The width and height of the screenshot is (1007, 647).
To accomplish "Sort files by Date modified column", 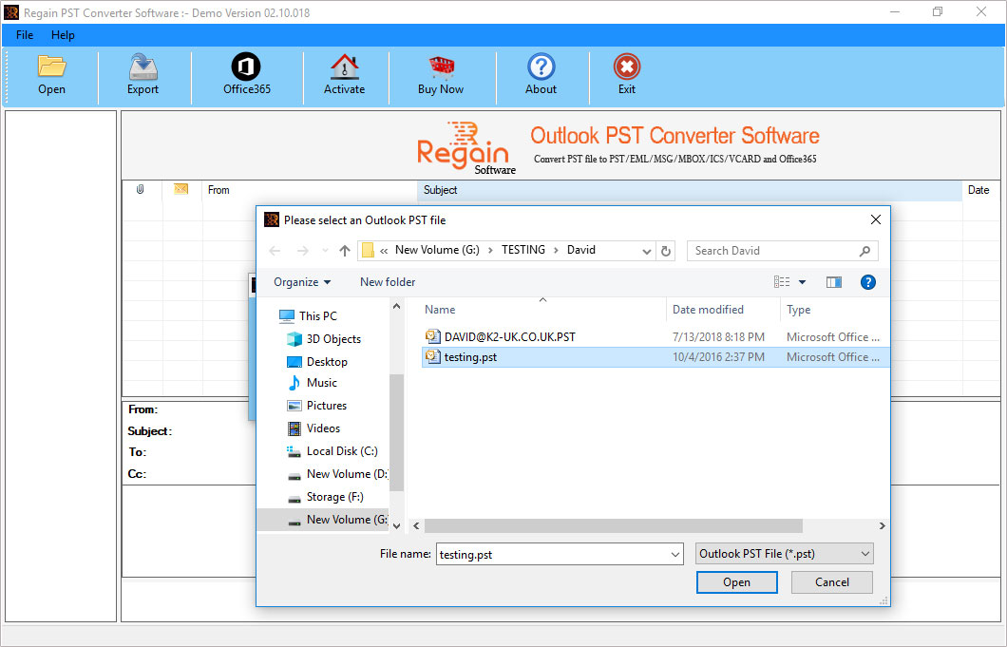I will 708,310.
